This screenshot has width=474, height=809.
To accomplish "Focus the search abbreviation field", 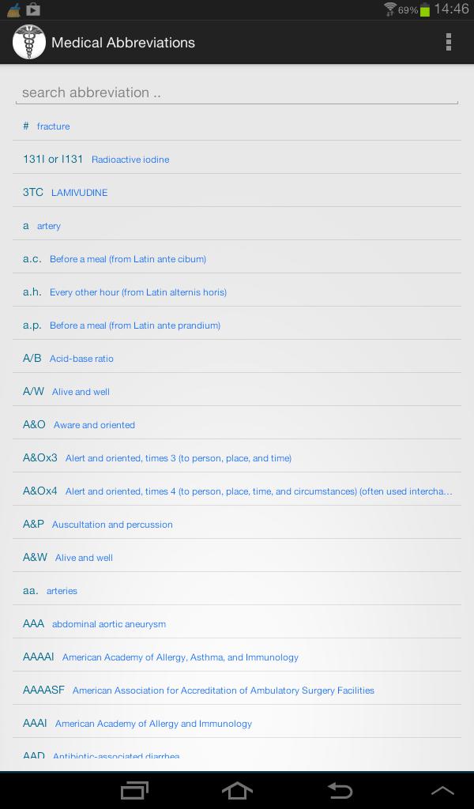I will click(237, 92).
